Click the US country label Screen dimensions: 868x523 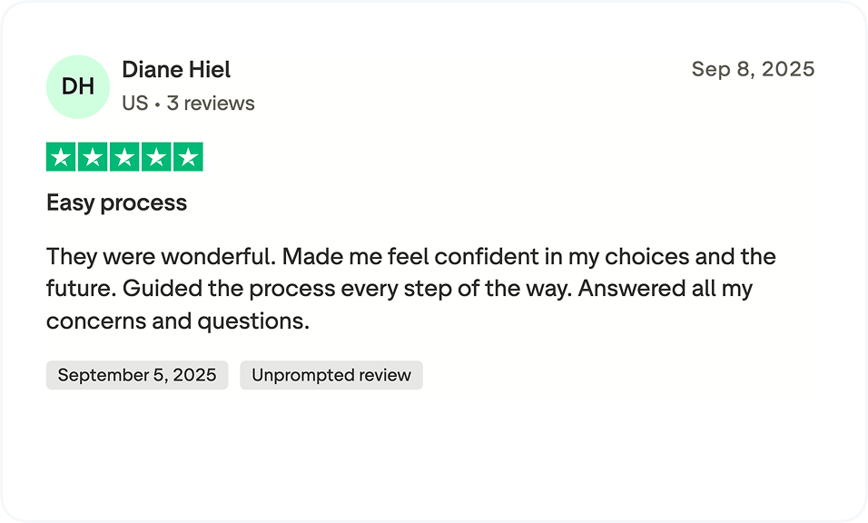pos(134,104)
